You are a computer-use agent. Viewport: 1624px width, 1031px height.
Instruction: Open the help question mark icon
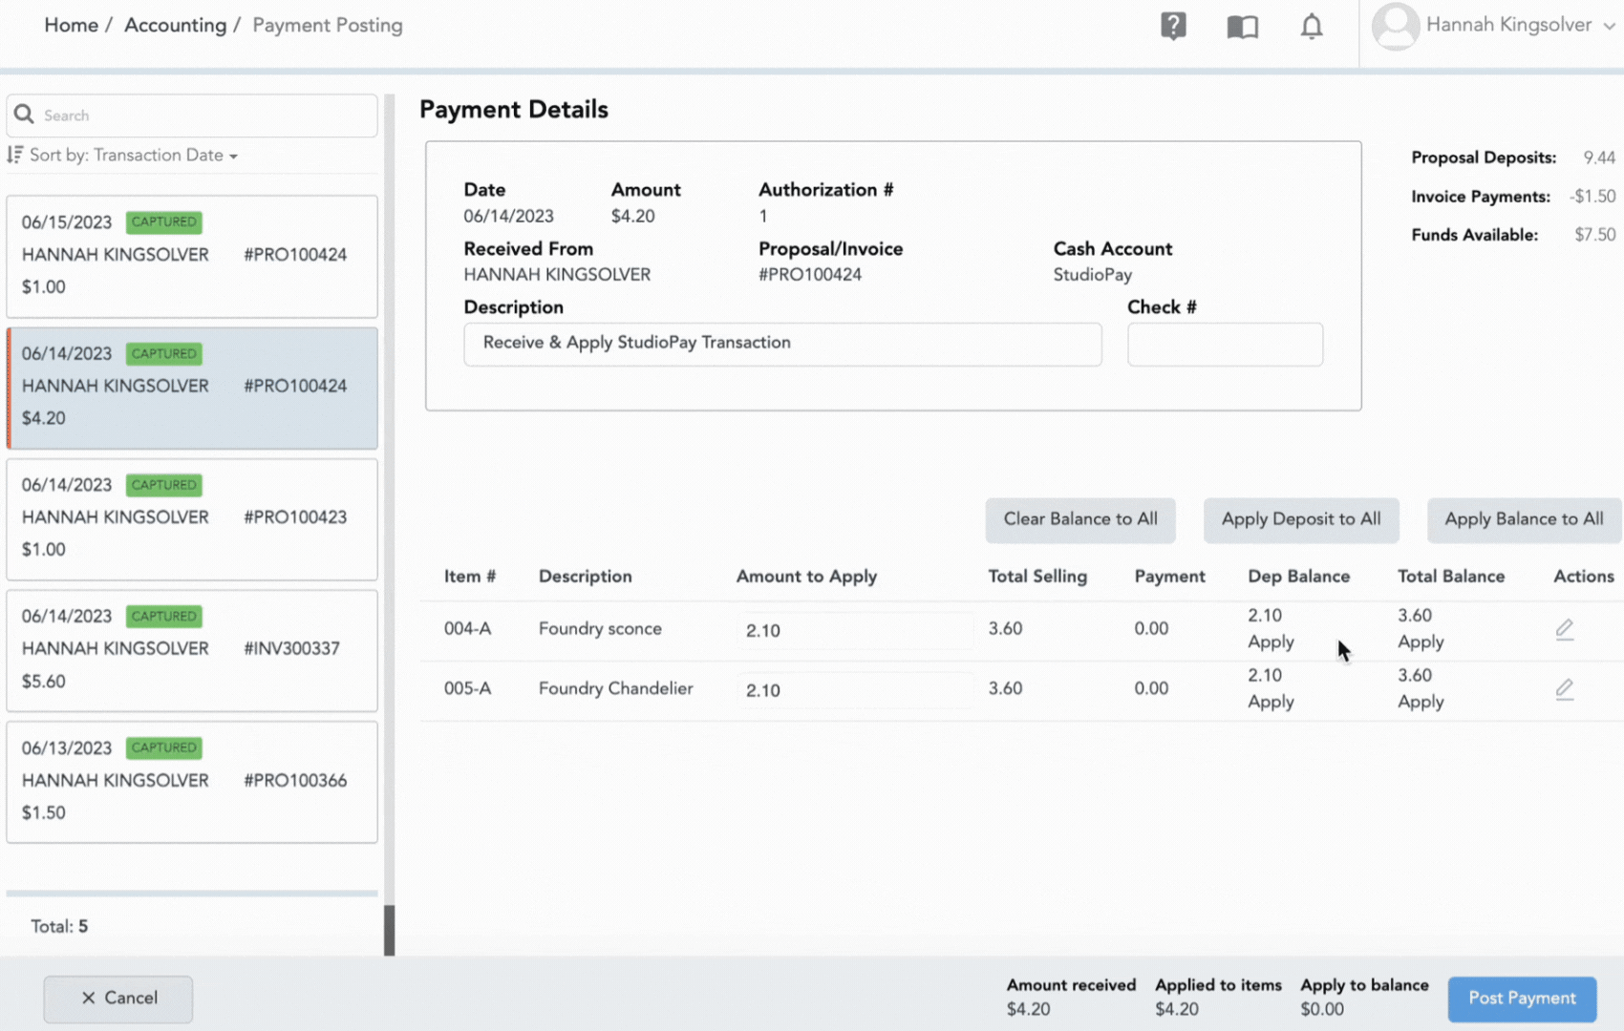[1173, 26]
